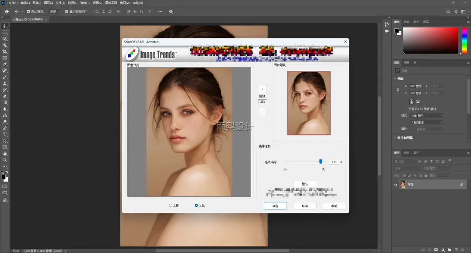
Task: Choose portrait canvas orientation icon
Action: (x=412, y=101)
